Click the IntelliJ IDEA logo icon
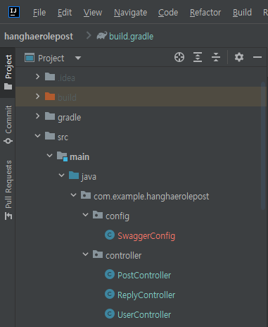 click(x=14, y=12)
